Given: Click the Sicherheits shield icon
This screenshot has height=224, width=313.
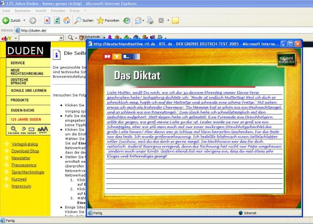Looking at the screenshot, I should click(x=81, y=37).
